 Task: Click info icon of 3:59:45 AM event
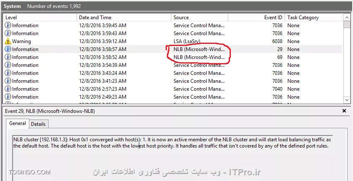click(x=8, y=25)
